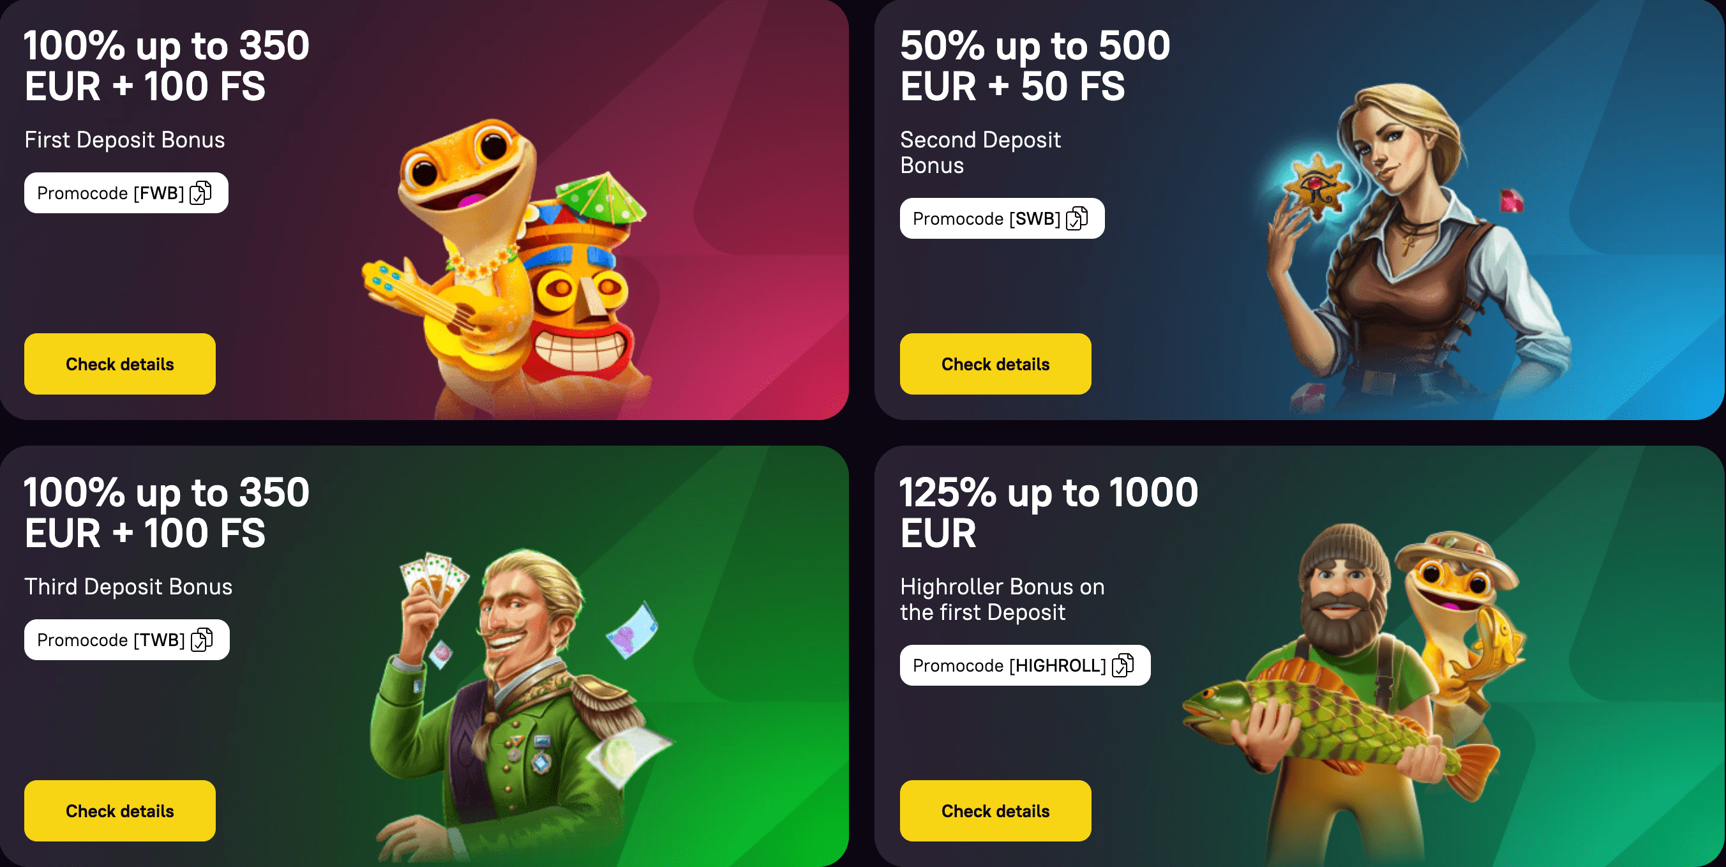Copy the HIGHROLL promocode icon

pyautogui.click(x=1123, y=665)
